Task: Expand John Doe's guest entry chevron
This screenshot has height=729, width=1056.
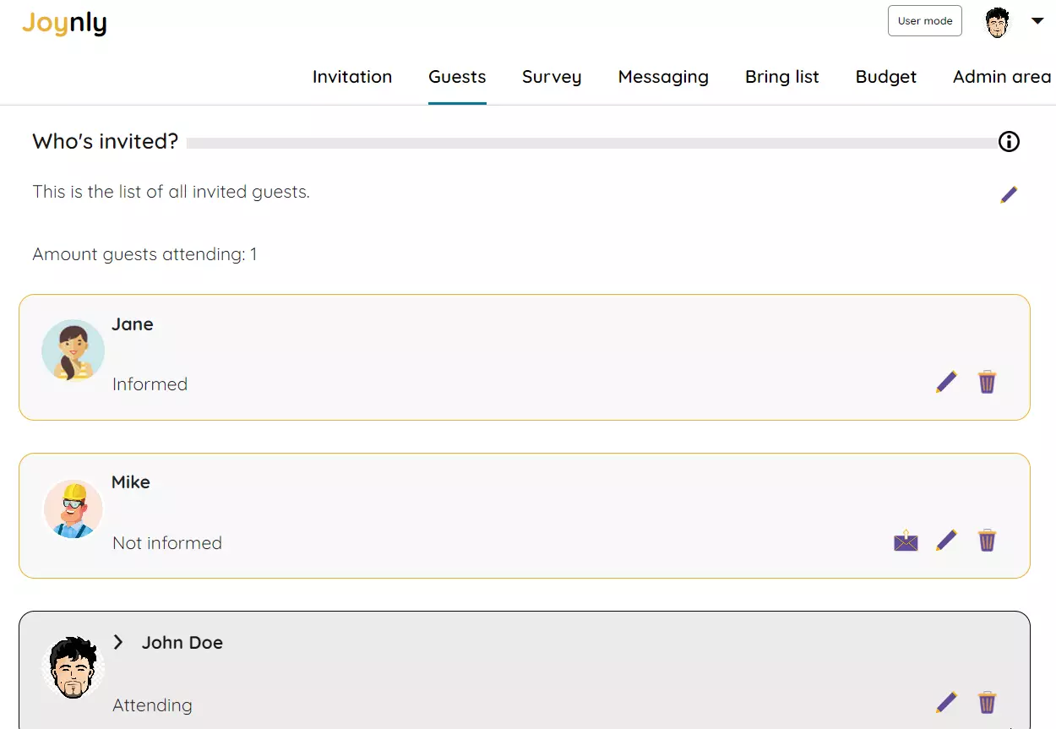Action: coord(118,642)
